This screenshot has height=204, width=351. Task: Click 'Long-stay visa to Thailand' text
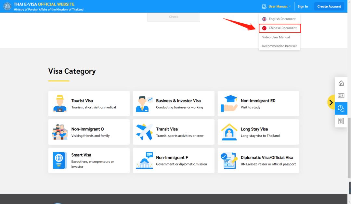click(x=260, y=136)
